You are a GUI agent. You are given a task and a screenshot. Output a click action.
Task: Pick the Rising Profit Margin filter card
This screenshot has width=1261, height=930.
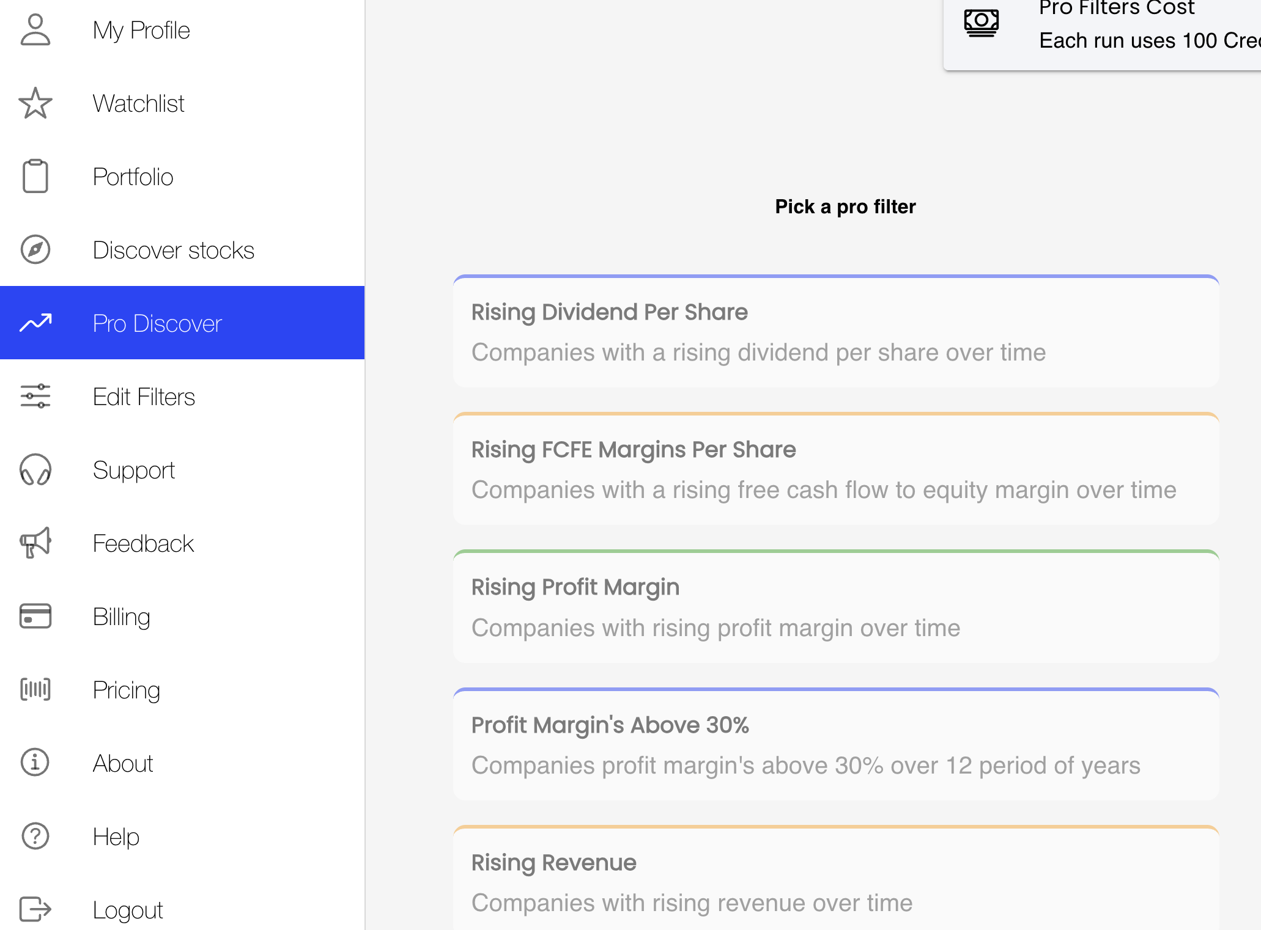point(835,607)
